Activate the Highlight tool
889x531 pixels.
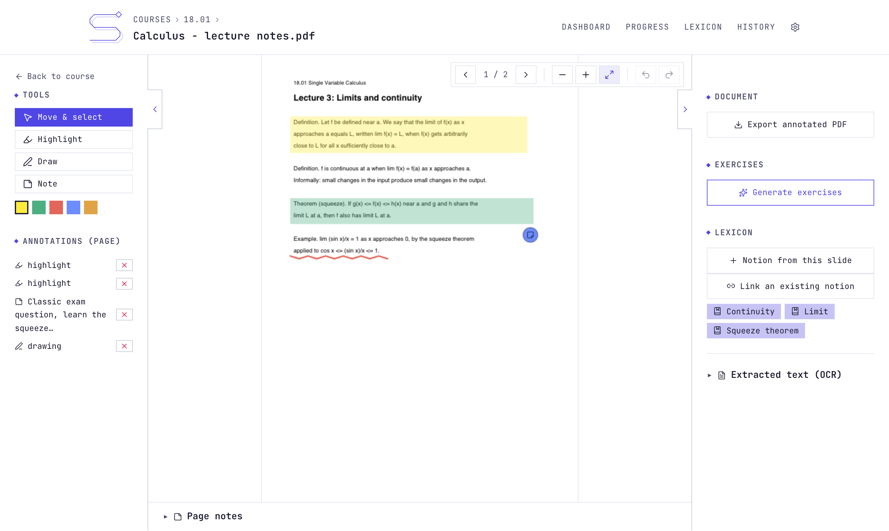click(x=74, y=140)
